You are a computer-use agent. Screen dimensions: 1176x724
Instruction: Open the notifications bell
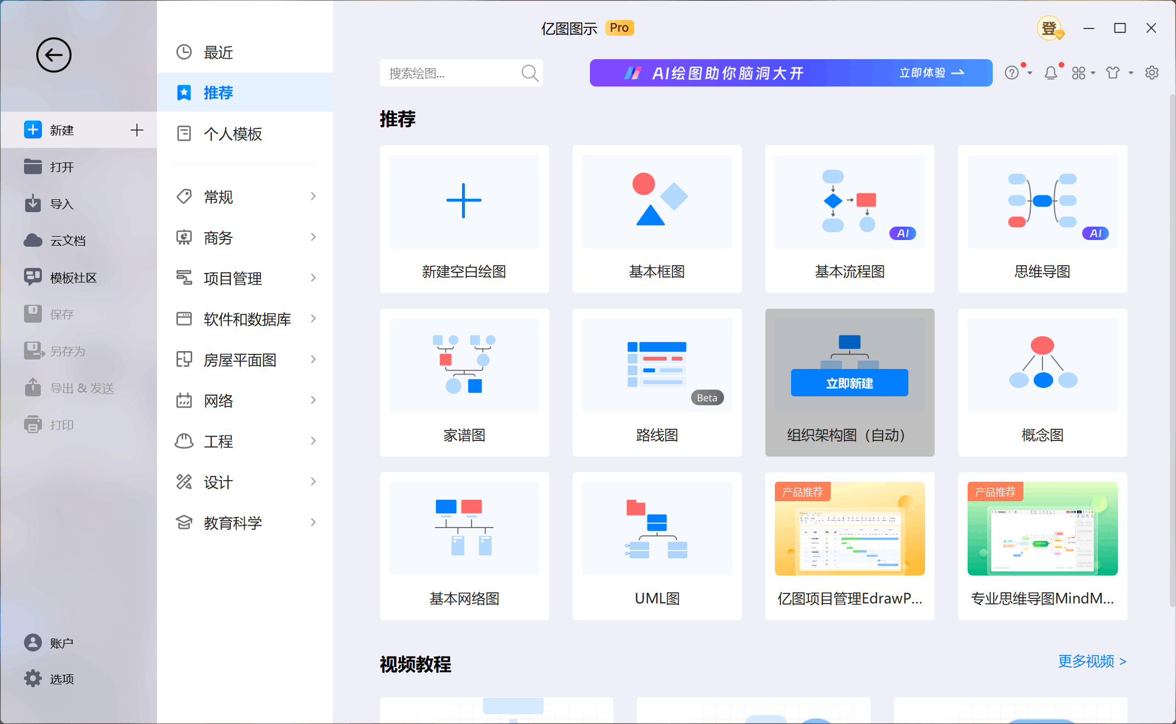1051,73
